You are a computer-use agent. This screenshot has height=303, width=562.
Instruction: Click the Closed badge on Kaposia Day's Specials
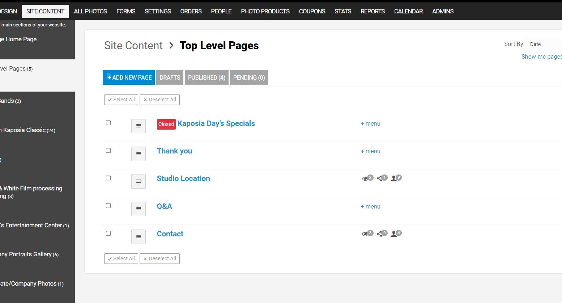166,124
